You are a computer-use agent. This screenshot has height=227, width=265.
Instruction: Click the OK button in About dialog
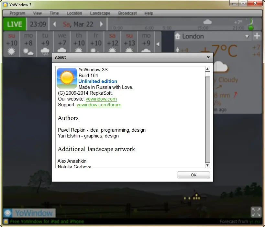click(x=193, y=175)
